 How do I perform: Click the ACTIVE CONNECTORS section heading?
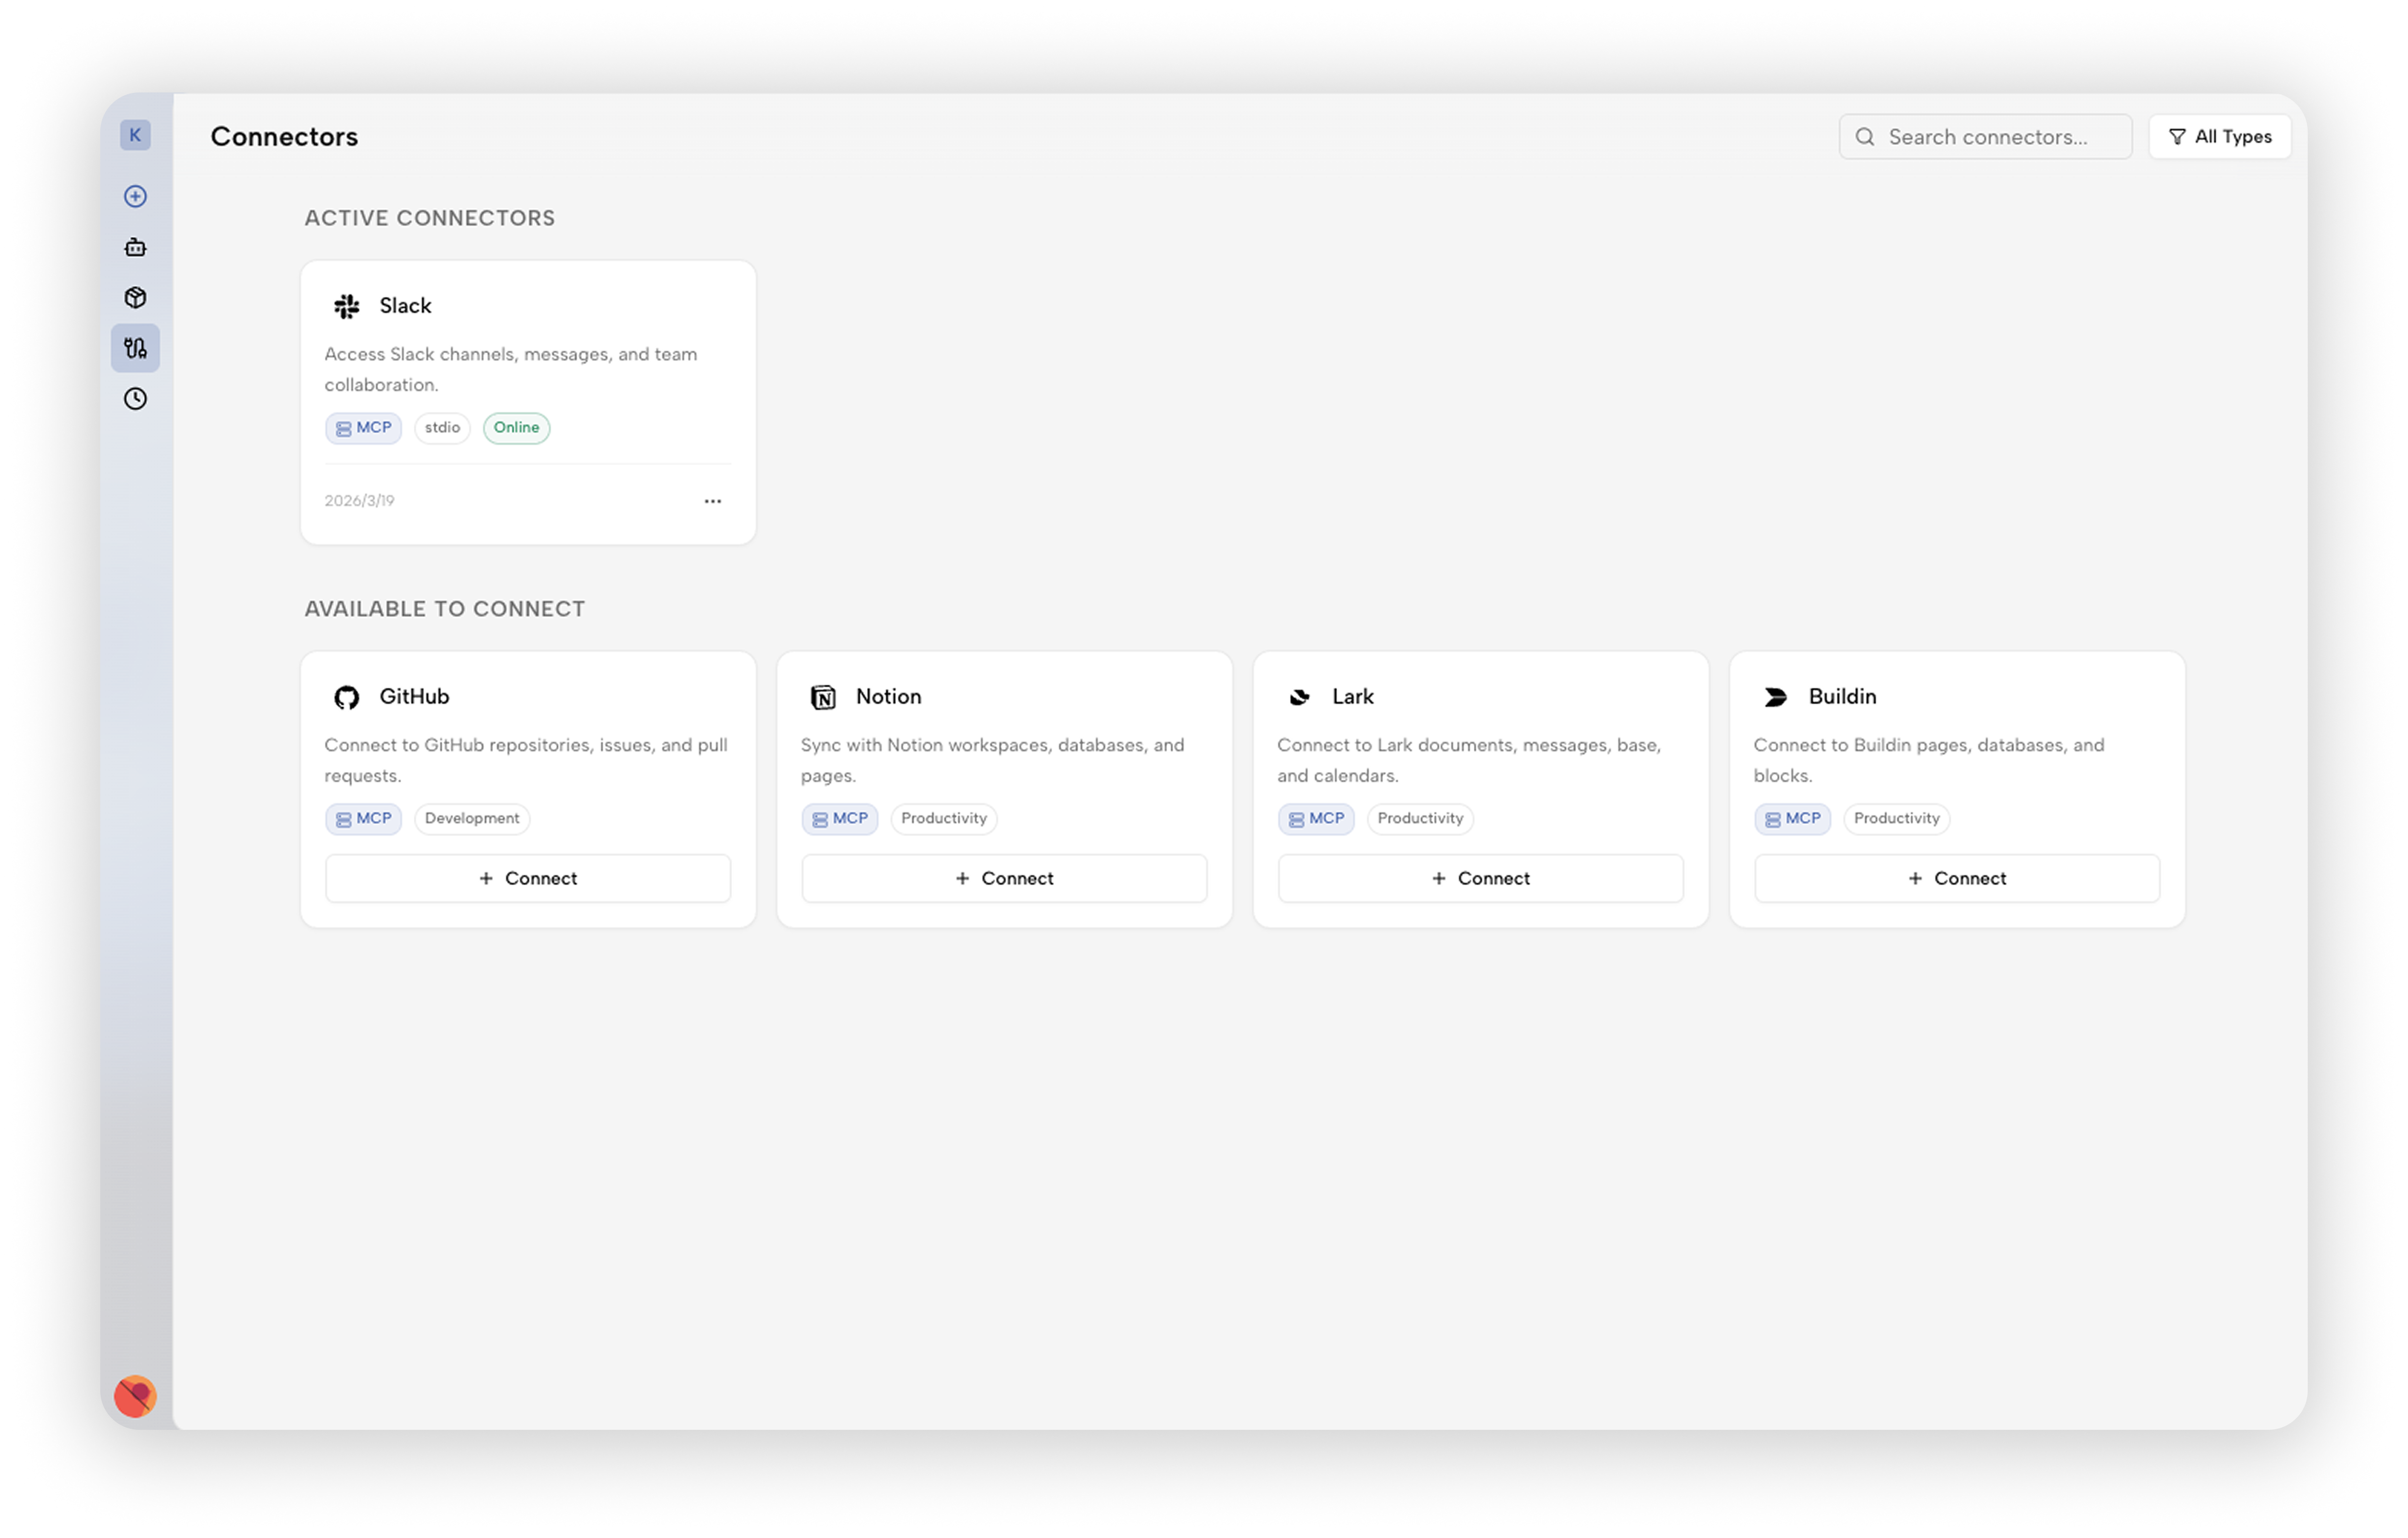point(430,218)
